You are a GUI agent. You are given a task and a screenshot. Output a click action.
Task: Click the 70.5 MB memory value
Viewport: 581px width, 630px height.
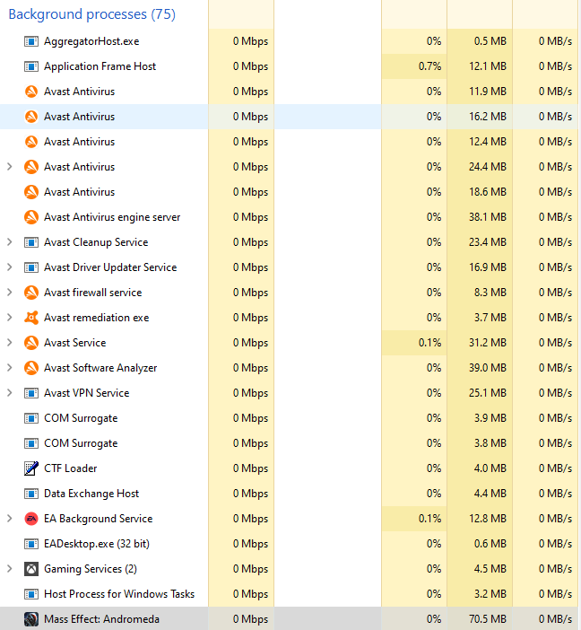[488, 619]
